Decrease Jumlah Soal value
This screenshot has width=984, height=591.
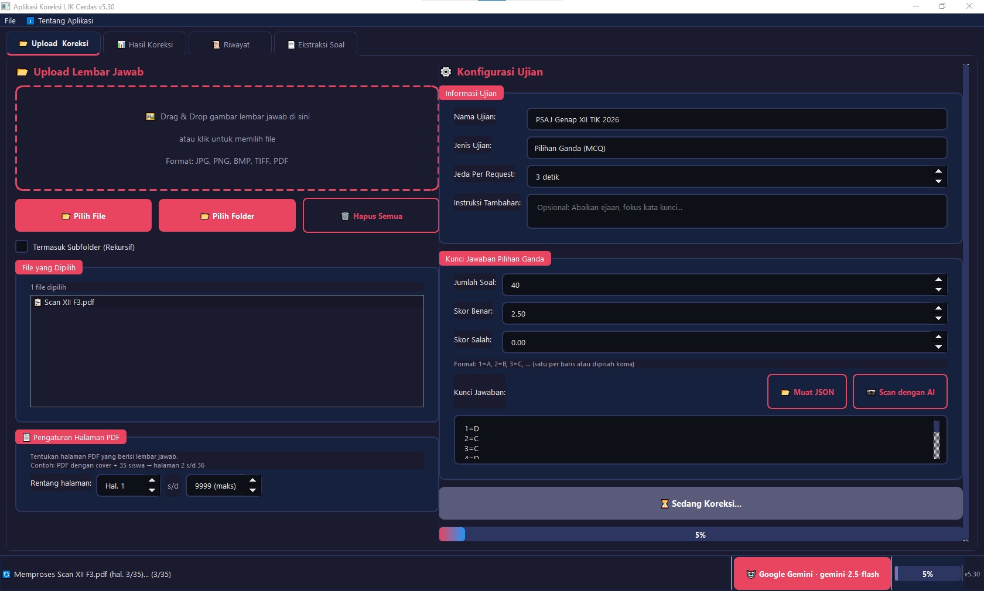coord(938,290)
